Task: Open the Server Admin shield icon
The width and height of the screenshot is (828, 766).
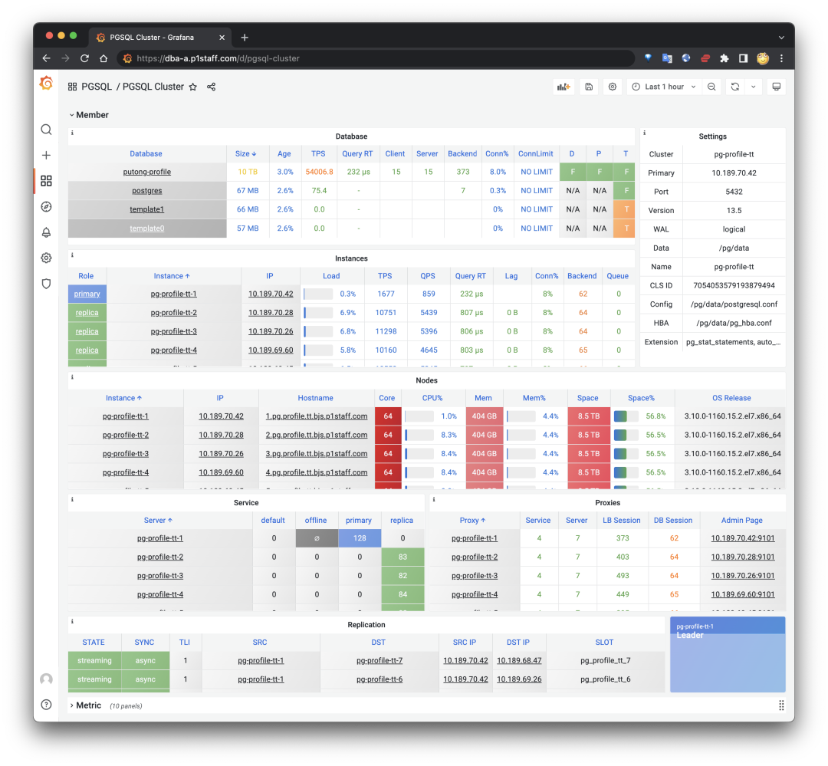Action: point(46,284)
